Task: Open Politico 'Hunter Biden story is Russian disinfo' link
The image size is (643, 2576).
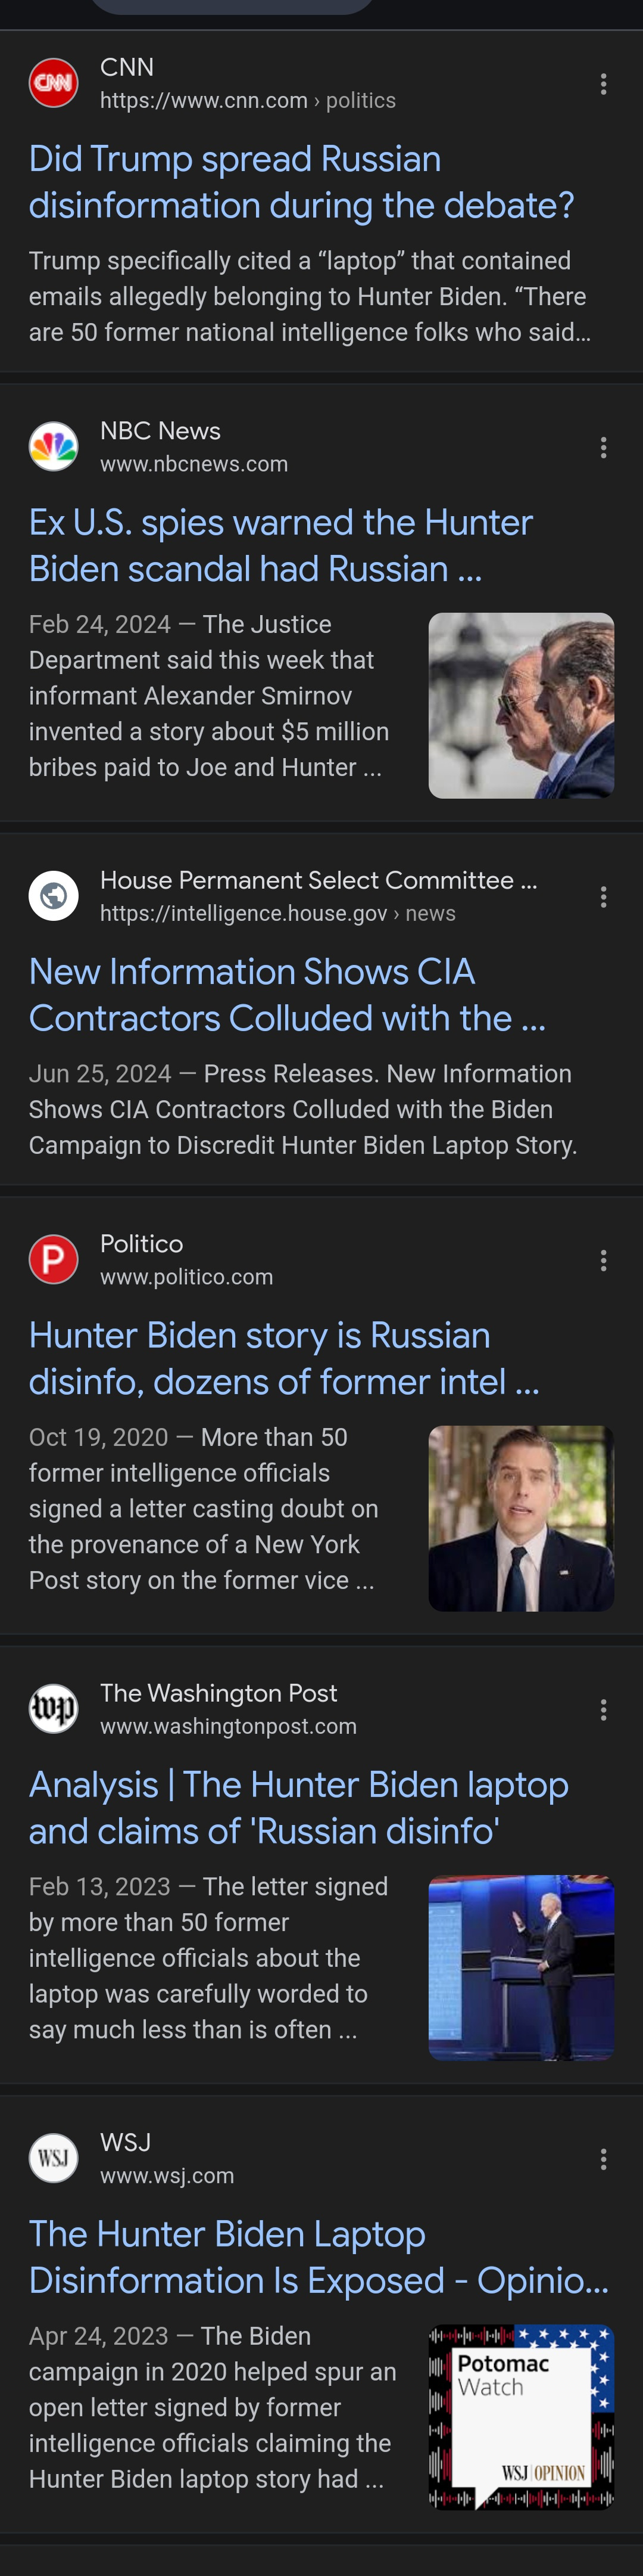Action: pyautogui.click(x=283, y=1358)
